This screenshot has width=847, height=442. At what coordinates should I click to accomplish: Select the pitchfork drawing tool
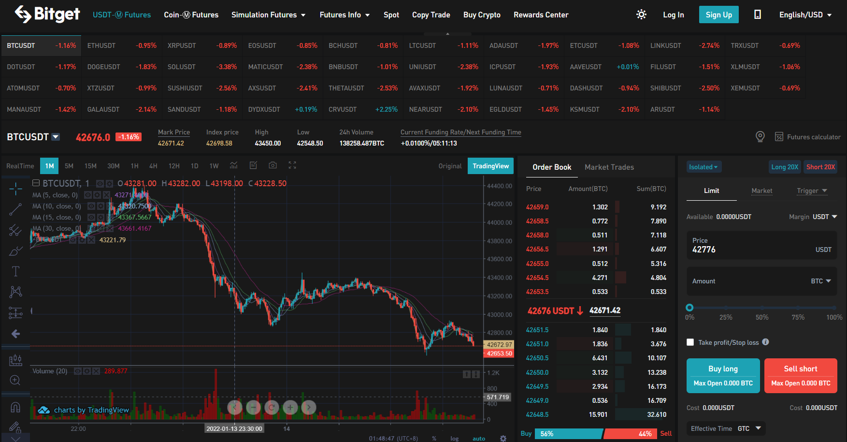click(15, 230)
